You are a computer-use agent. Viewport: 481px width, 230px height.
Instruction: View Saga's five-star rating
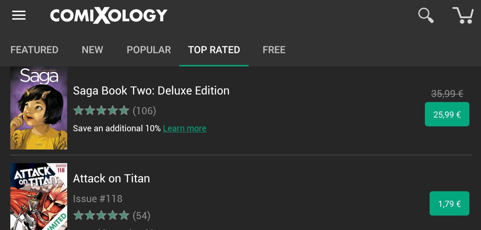point(101,111)
